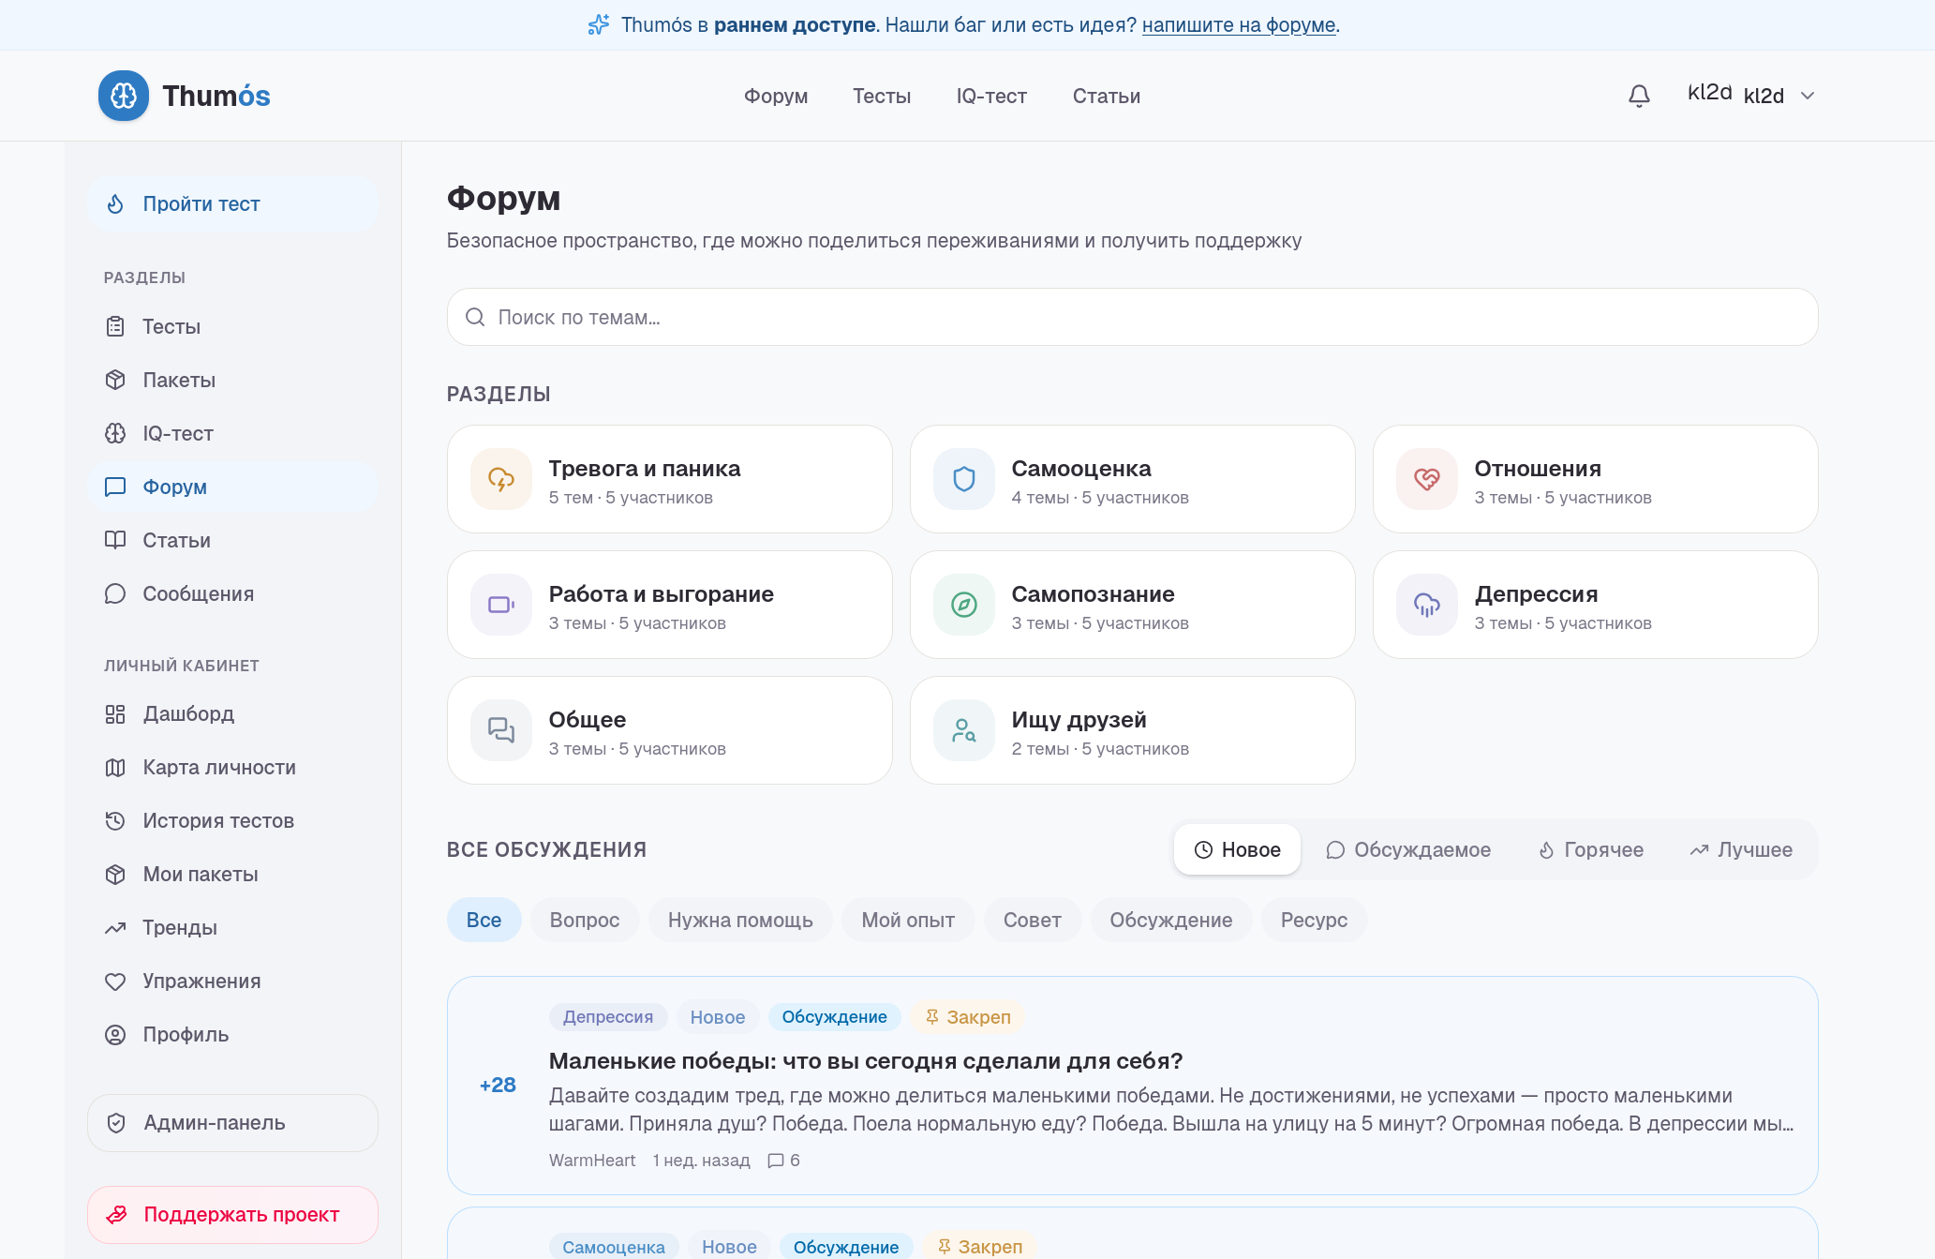This screenshot has width=1935, height=1259.
Task: Click the Пройти тест button
Action: (232, 203)
